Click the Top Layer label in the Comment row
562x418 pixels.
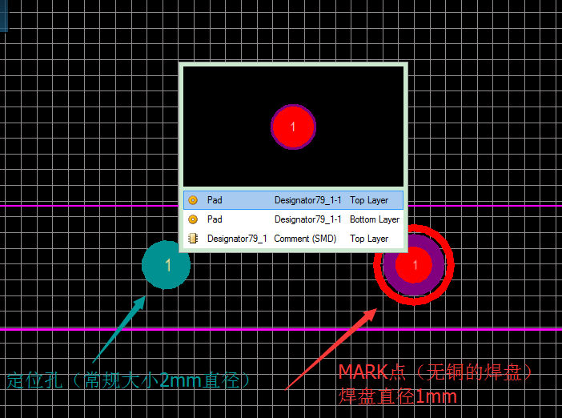(368, 239)
